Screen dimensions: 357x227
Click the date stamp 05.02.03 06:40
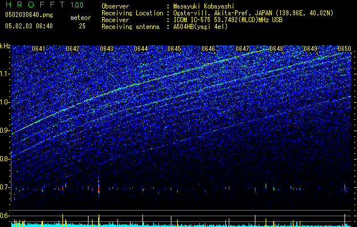coord(29,26)
